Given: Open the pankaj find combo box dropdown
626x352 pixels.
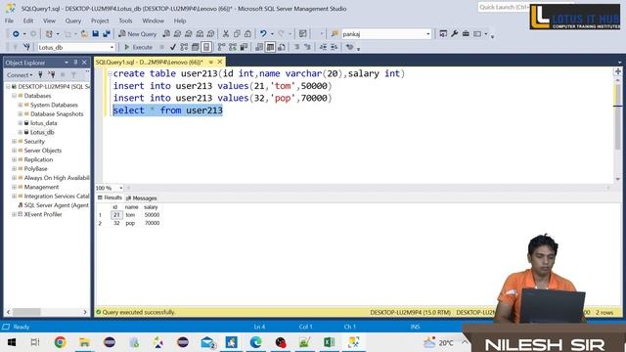Looking at the screenshot, I should point(428,34).
